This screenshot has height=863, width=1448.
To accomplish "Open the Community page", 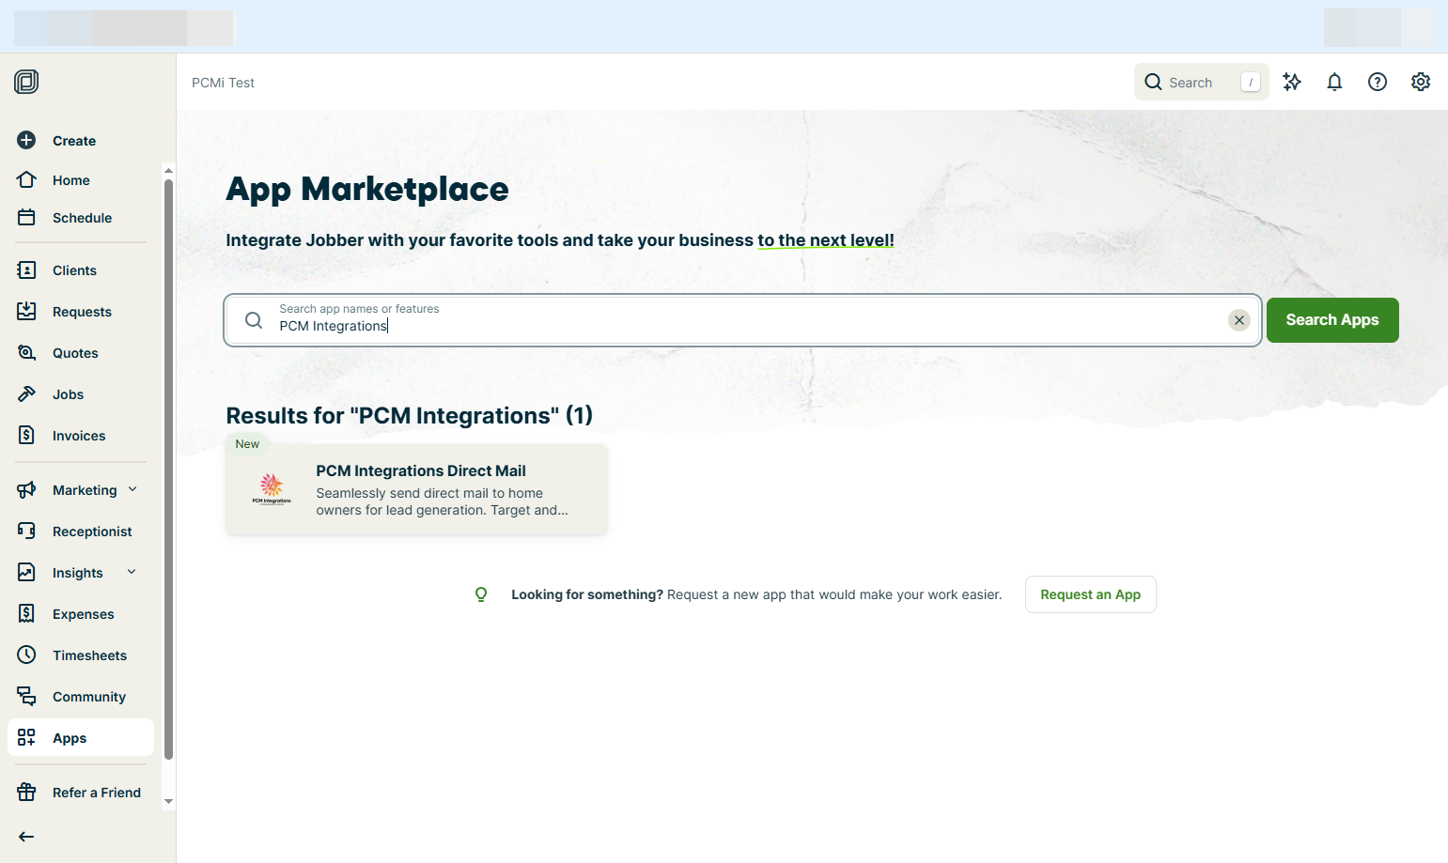I will point(81,697).
